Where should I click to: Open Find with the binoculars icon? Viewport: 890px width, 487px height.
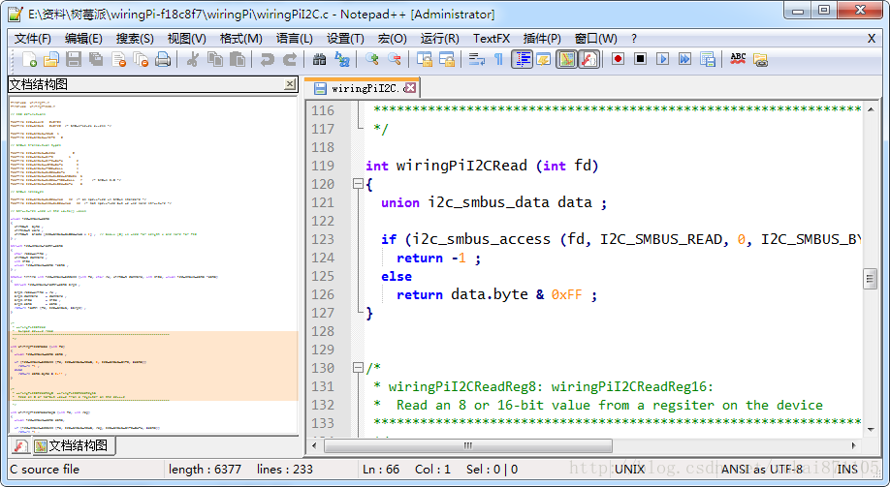pyautogui.click(x=320, y=59)
